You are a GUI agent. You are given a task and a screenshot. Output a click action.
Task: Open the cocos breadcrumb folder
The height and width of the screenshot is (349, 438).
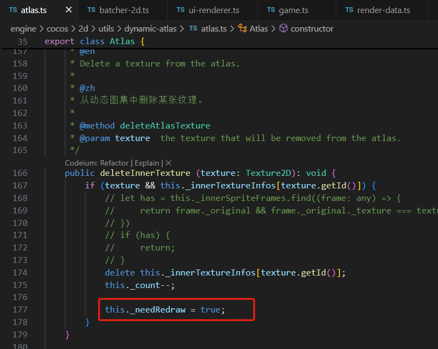click(57, 28)
